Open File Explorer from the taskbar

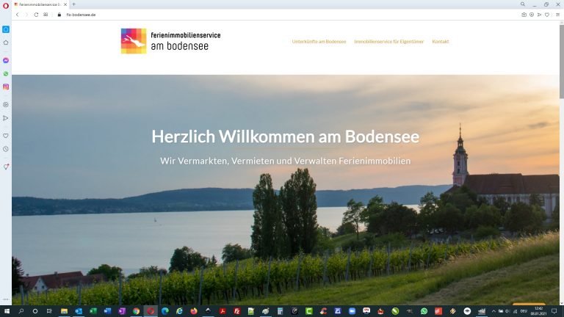click(x=64, y=311)
